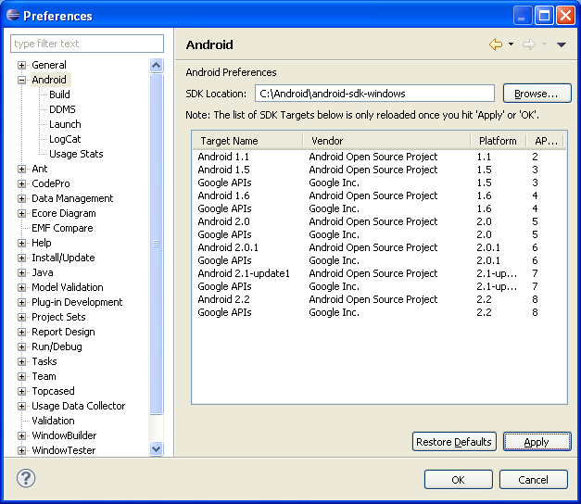Select the Ecore Diagram item

pos(64,213)
